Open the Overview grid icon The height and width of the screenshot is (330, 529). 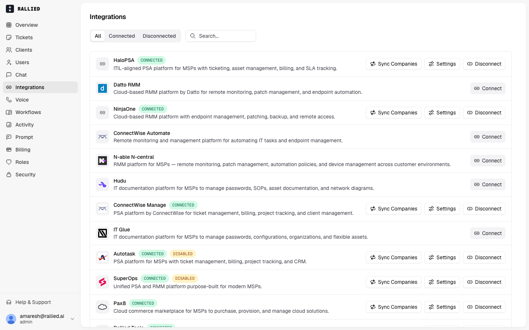9,25
